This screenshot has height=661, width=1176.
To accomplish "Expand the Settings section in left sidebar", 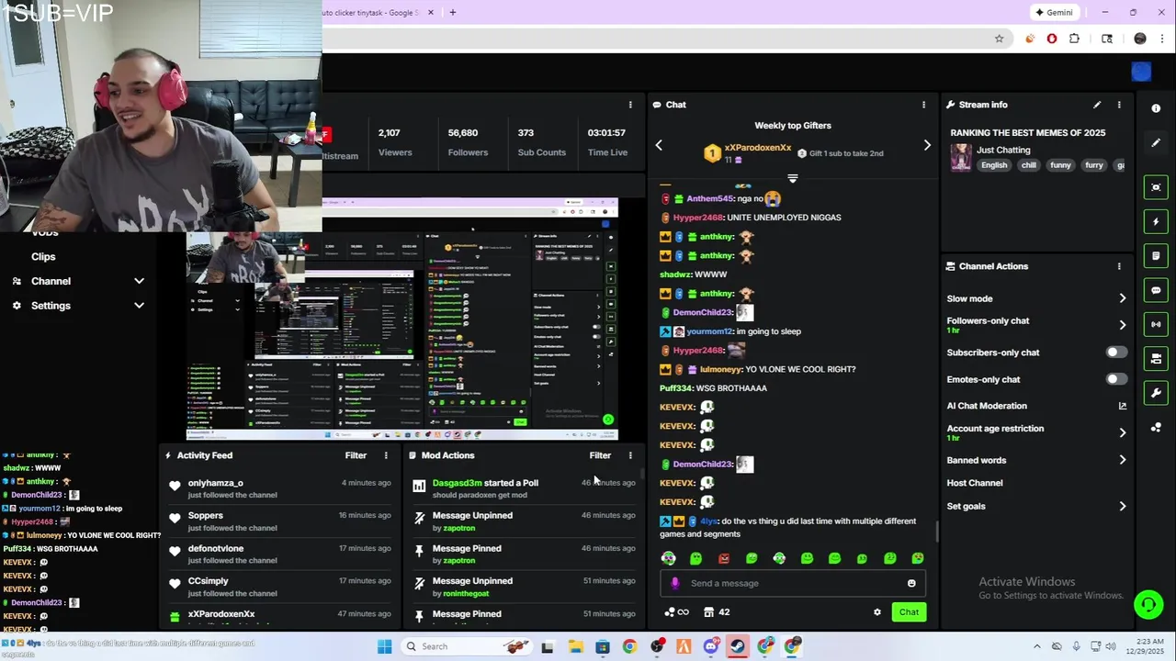I will coord(139,306).
